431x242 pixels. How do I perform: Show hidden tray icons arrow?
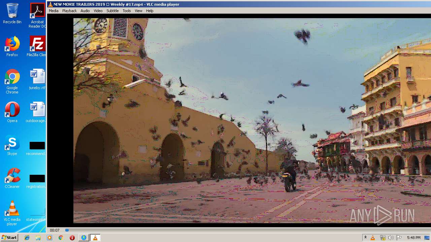(365, 238)
